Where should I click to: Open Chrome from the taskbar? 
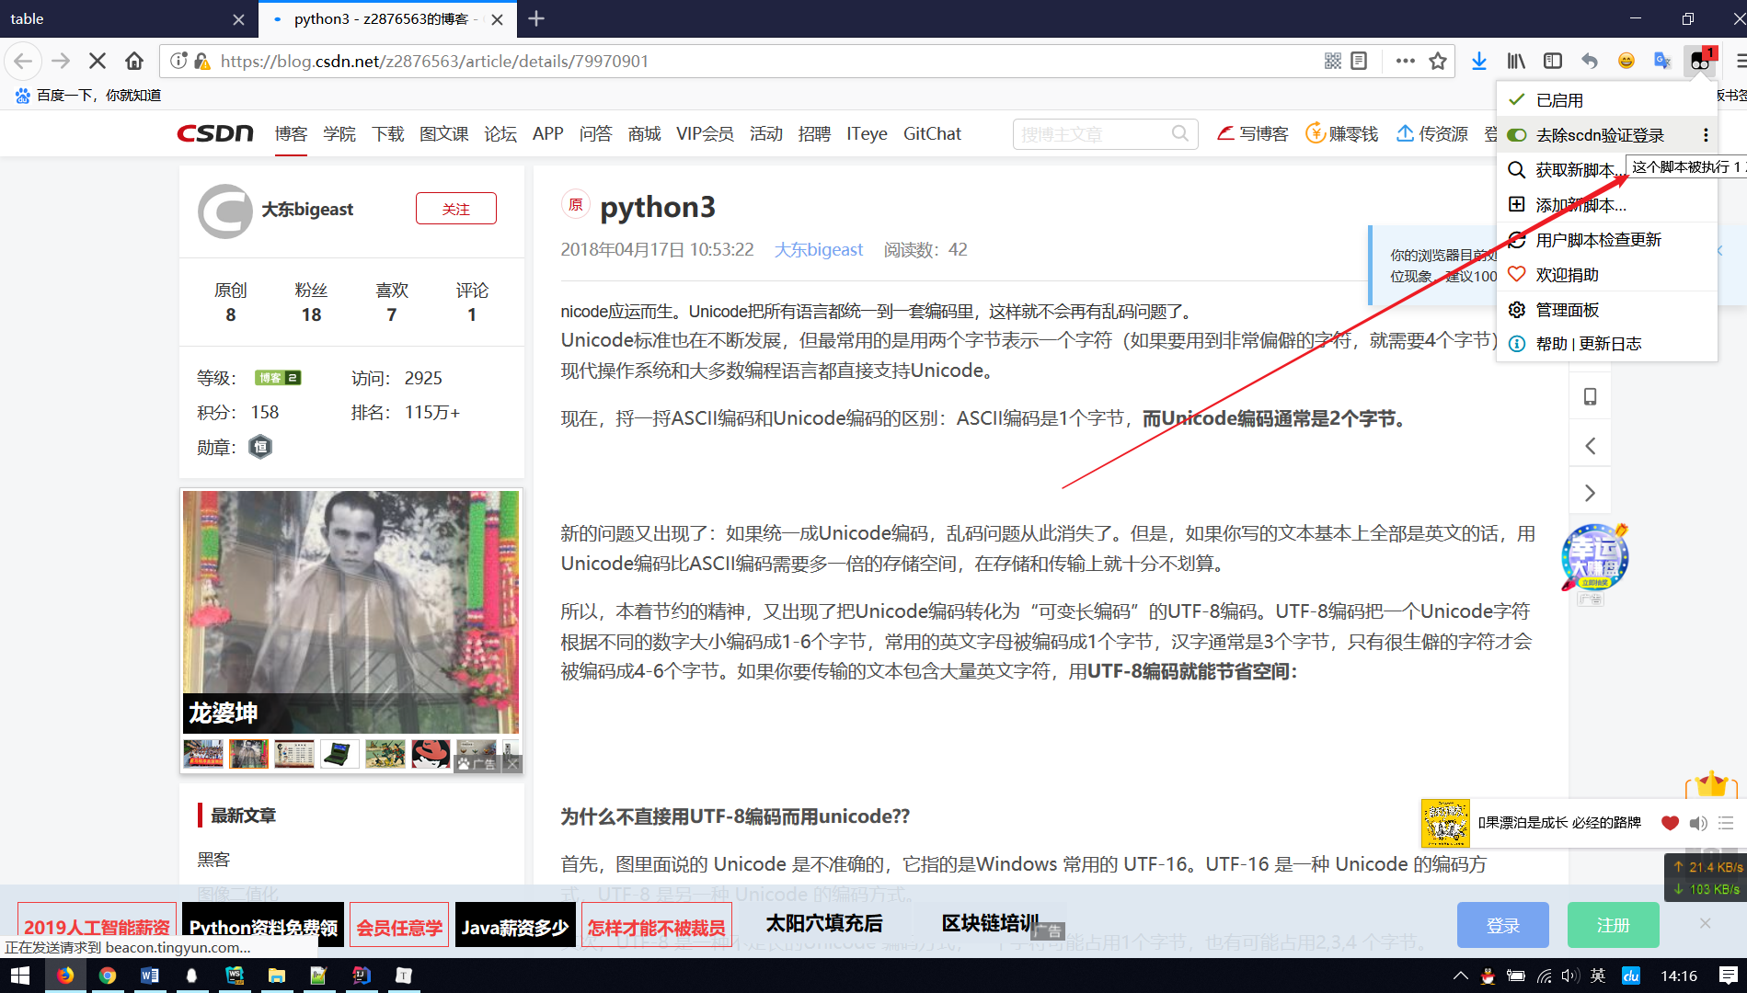pyautogui.click(x=108, y=976)
